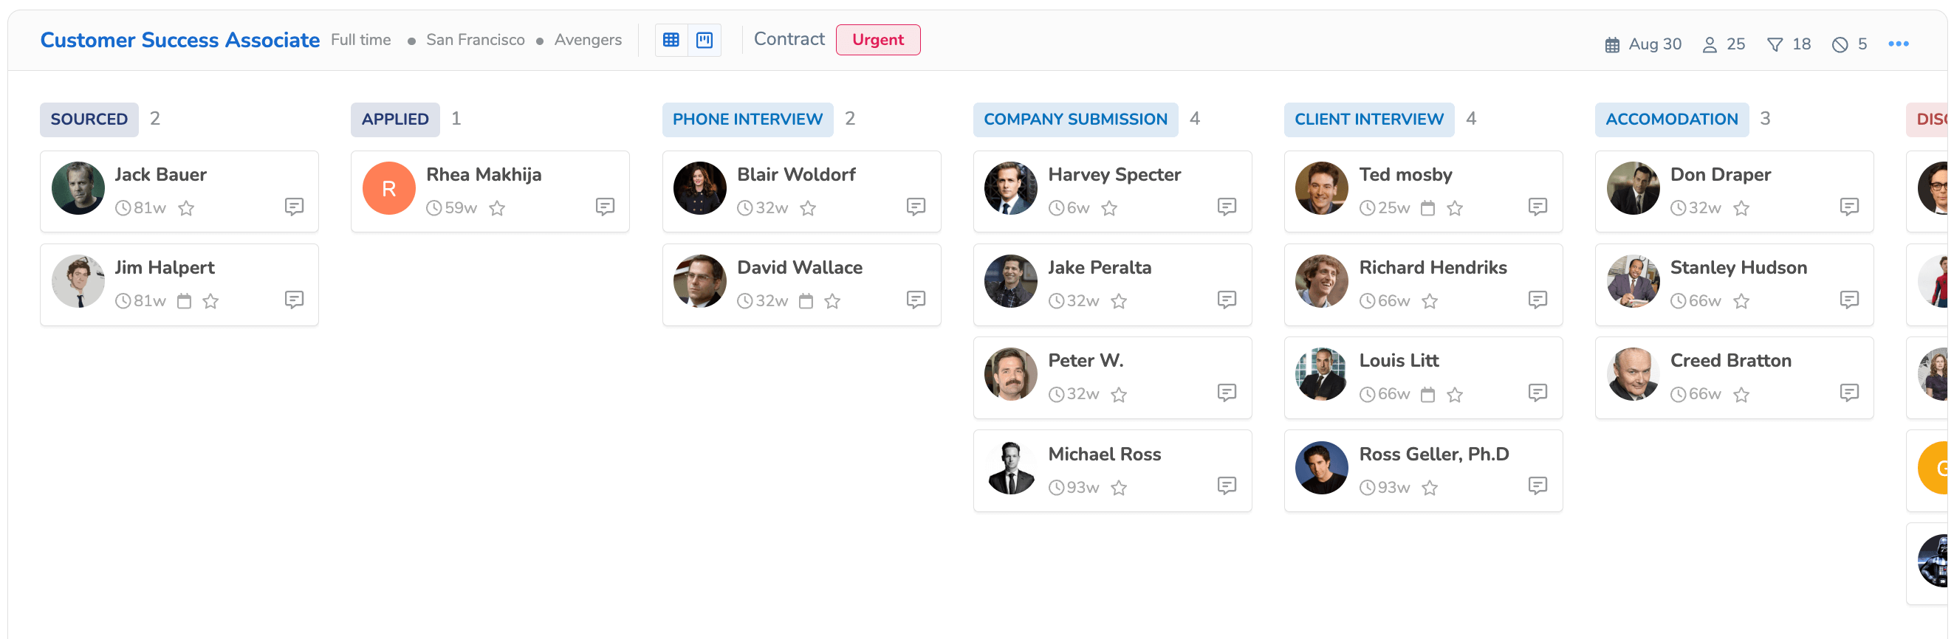This screenshot has width=1954, height=639.
Task: Select the Phone Interview stage label
Action: coord(747,119)
